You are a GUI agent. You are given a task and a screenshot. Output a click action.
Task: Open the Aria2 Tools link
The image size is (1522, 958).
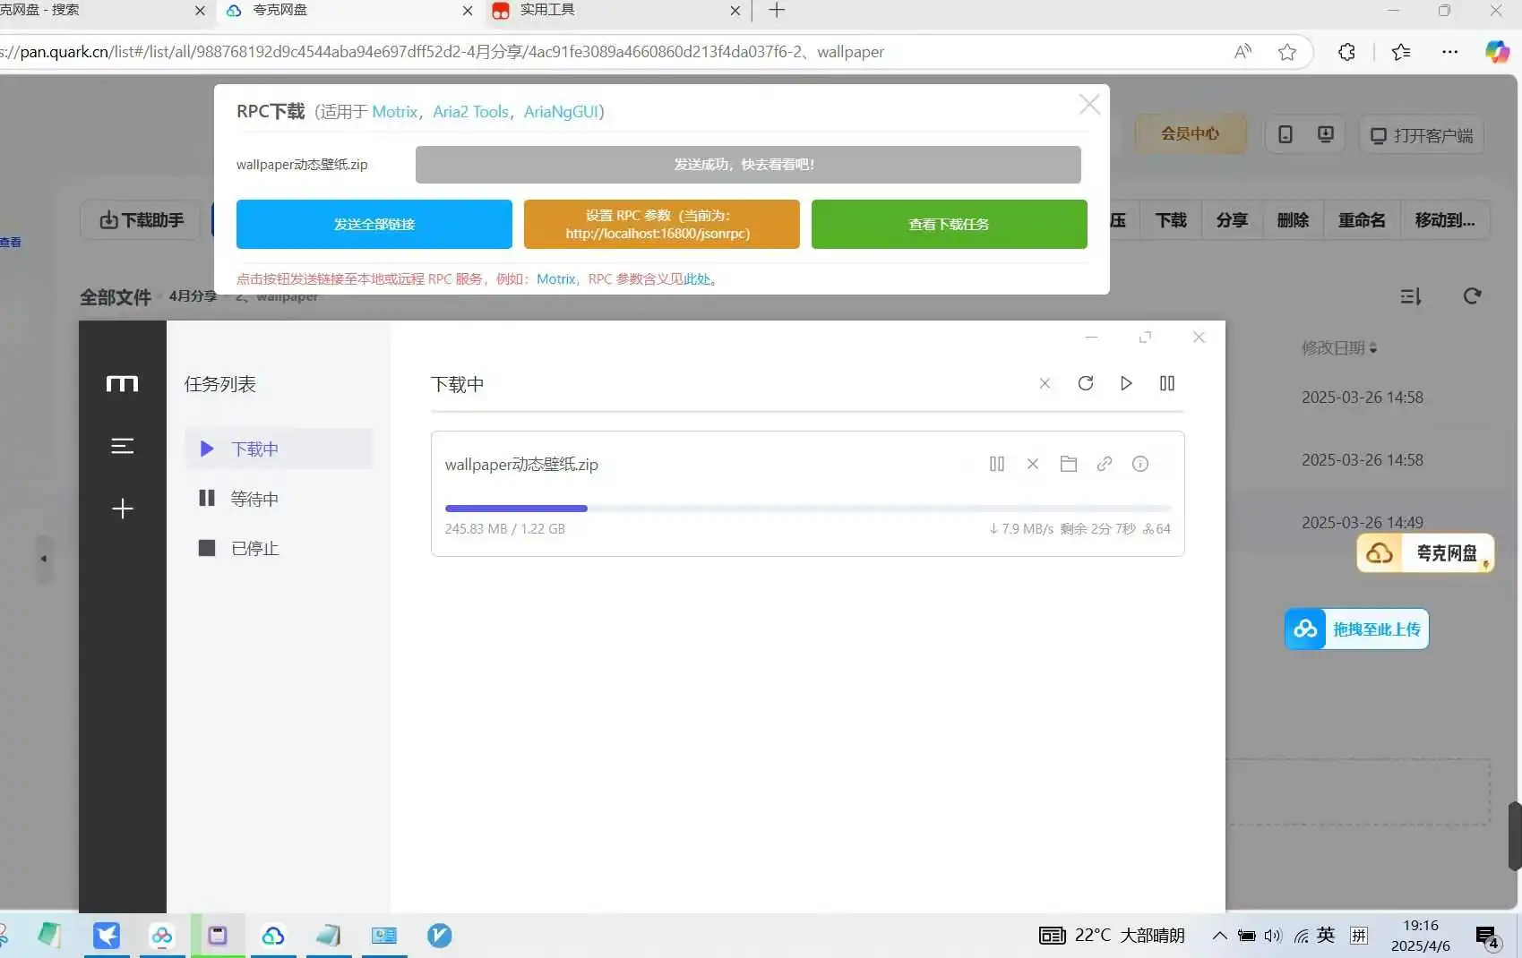pos(470,112)
